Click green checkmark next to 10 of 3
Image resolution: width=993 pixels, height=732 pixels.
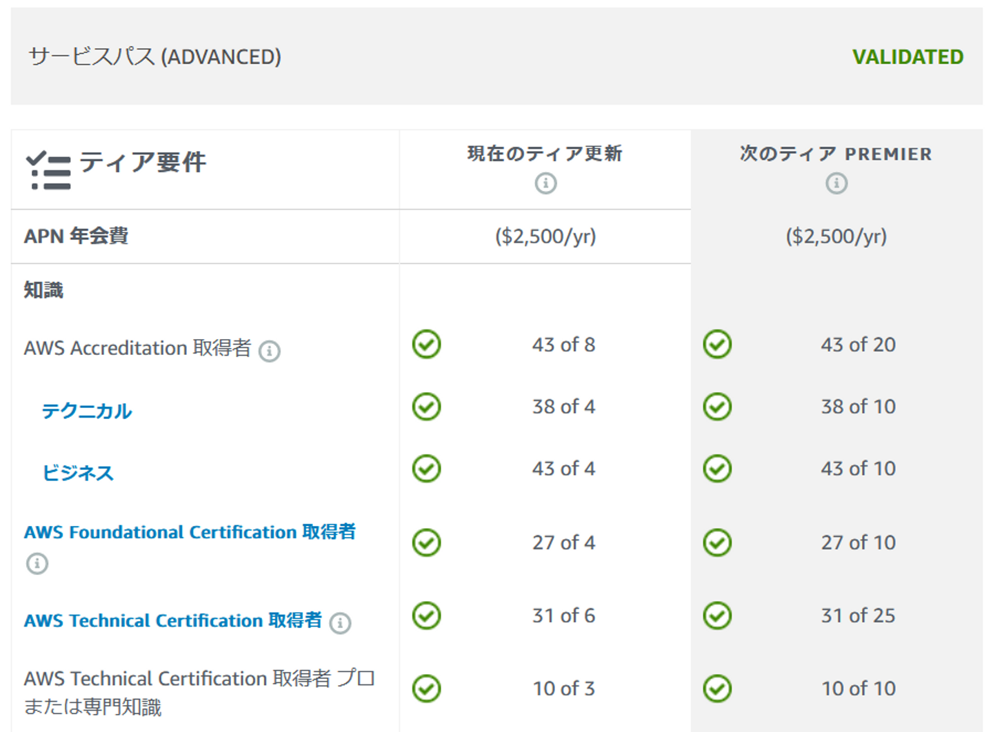(427, 688)
